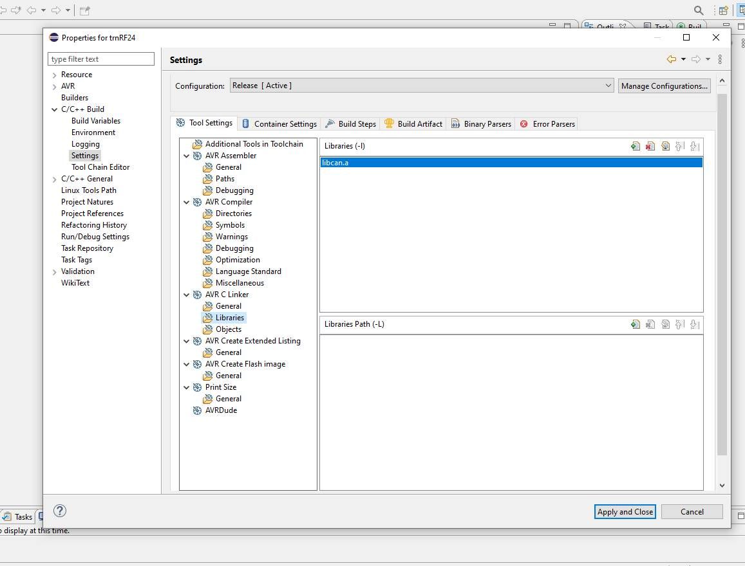
Task: Add a library in Libraries (-l) toolbar
Action: [x=636, y=146]
